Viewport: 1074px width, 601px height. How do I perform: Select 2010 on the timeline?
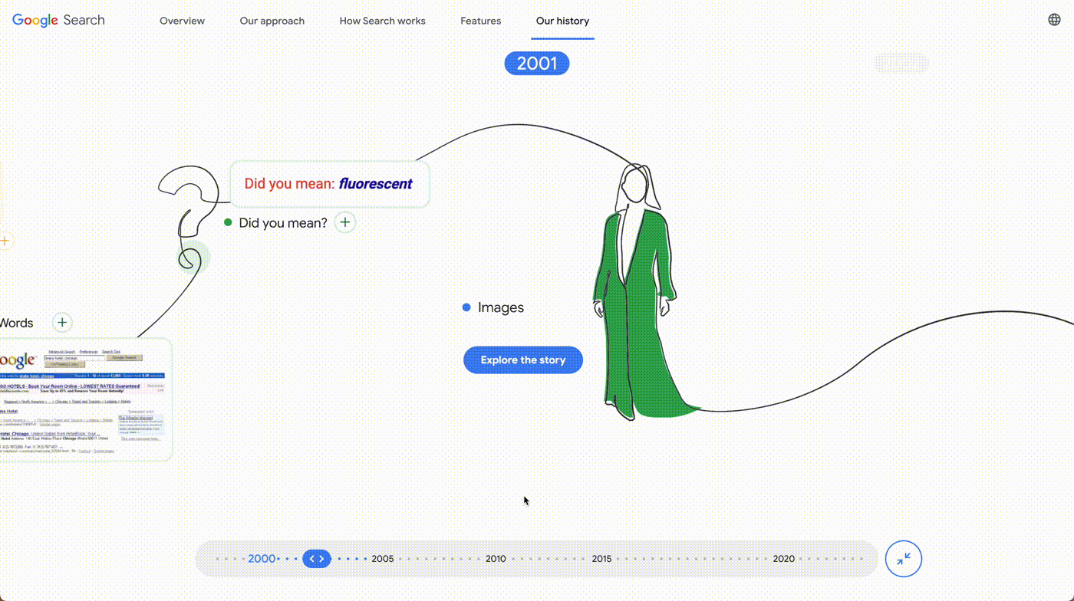coord(496,559)
